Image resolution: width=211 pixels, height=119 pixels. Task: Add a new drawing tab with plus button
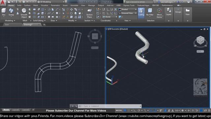pos(44,24)
